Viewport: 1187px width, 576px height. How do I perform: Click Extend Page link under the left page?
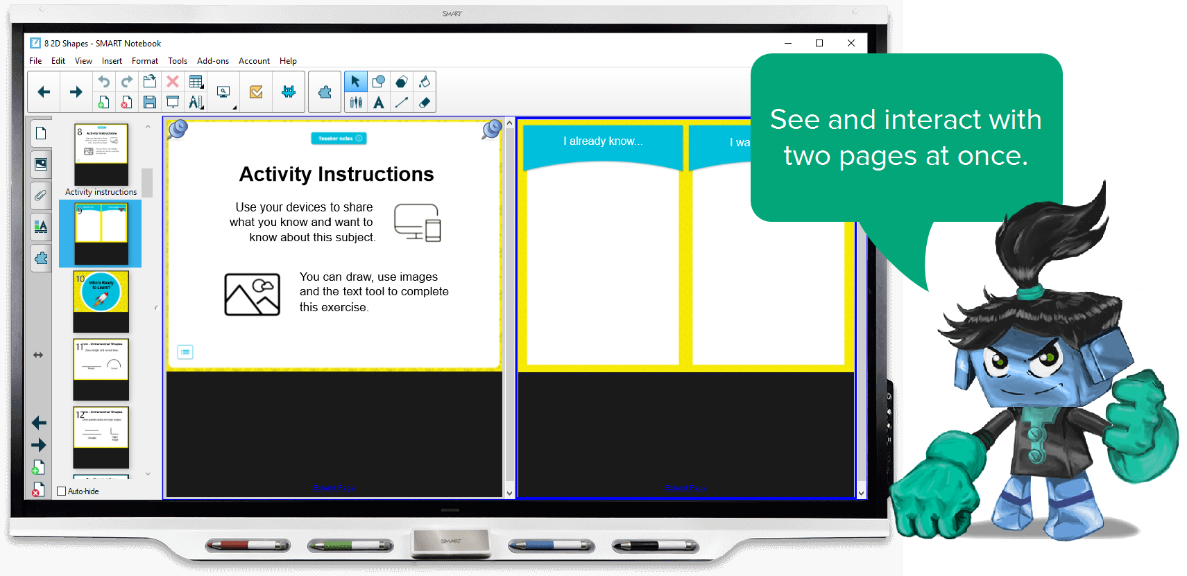coord(334,489)
